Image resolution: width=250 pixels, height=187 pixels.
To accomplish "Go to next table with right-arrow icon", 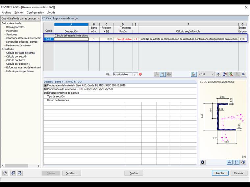I will pos(20,173).
